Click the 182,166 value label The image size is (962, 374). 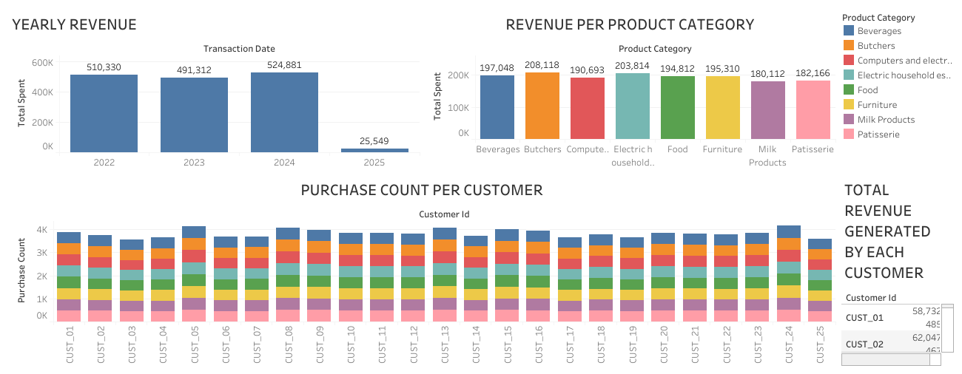(813, 73)
